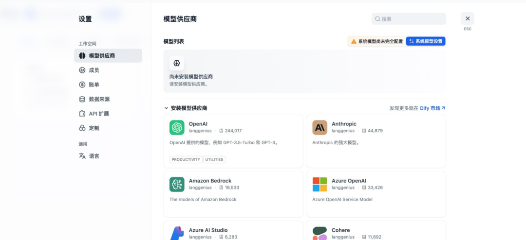This screenshot has width=526, height=240.
Task: Click the download count icon for OpenAI
Action: pos(222,131)
